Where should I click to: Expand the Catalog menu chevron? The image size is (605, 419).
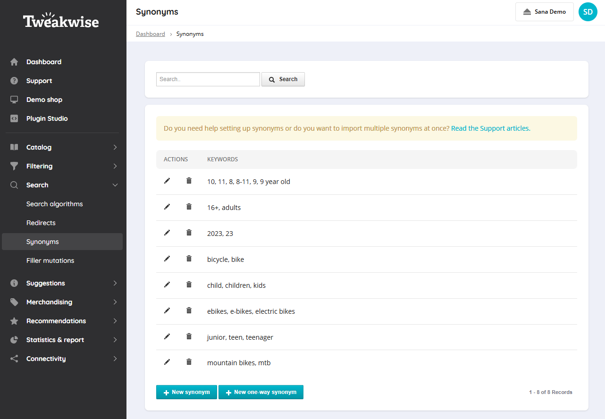(x=115, y=147)
